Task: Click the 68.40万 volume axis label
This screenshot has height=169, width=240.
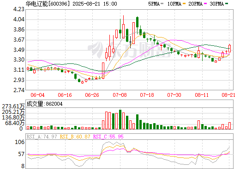Action: click(15, 123)
